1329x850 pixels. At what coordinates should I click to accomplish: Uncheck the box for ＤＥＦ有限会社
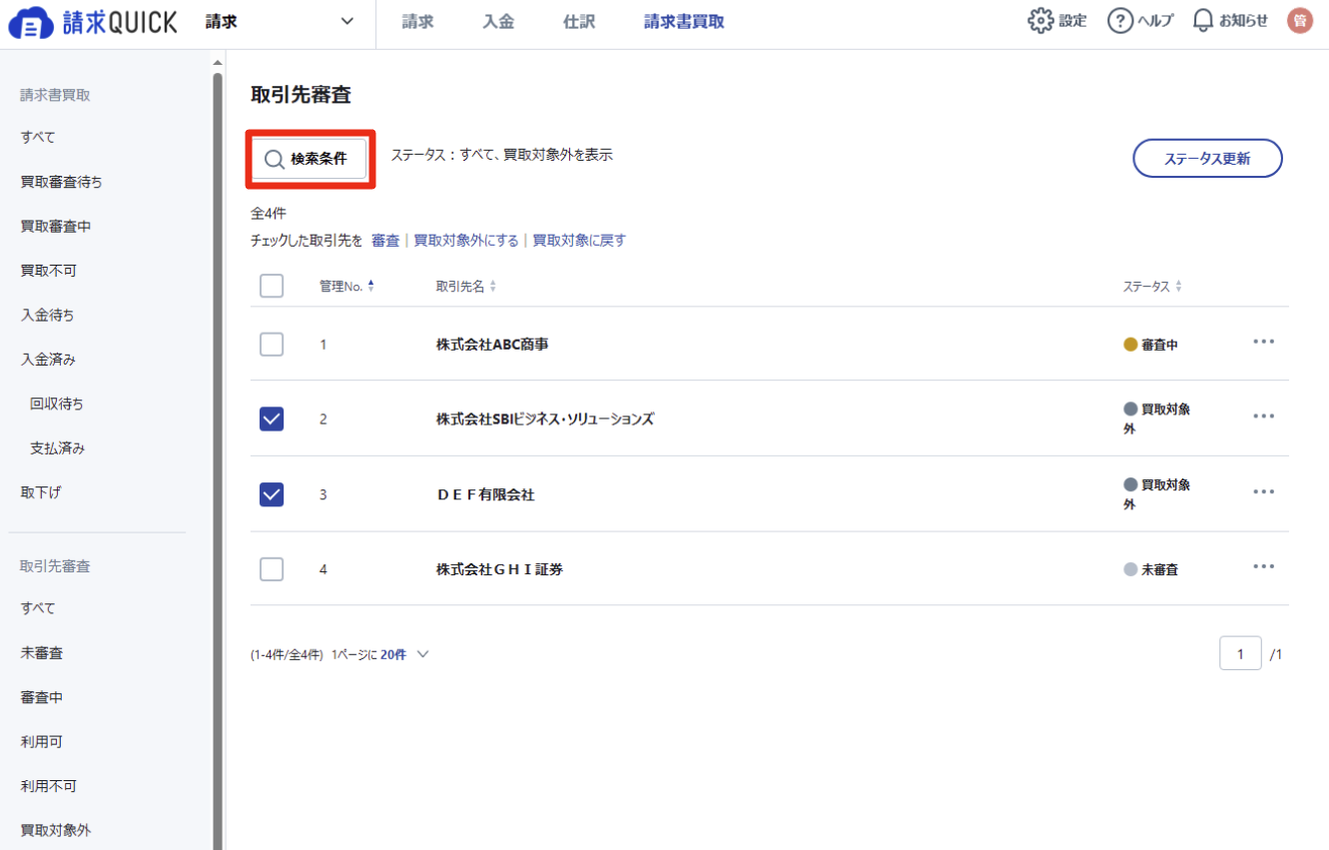tap(272, 493)
